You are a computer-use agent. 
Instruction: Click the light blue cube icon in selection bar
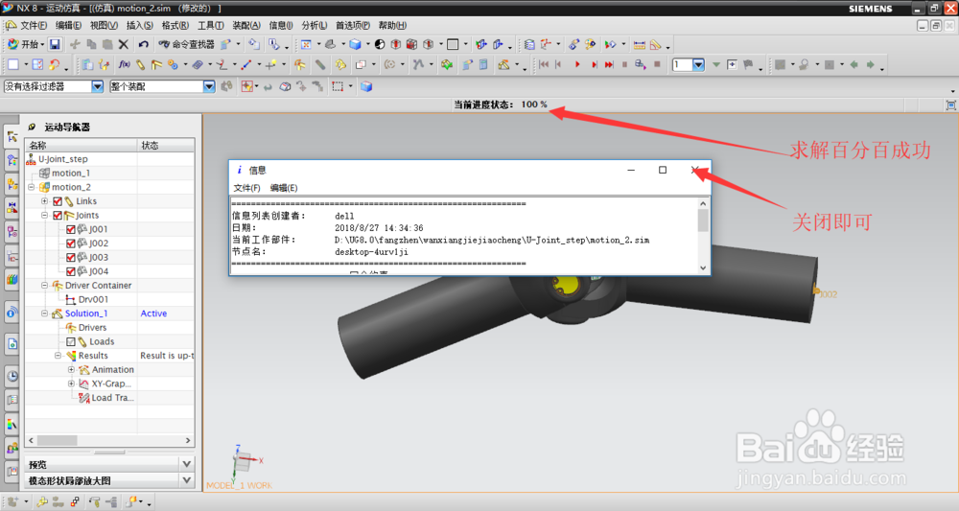(366, 87)
